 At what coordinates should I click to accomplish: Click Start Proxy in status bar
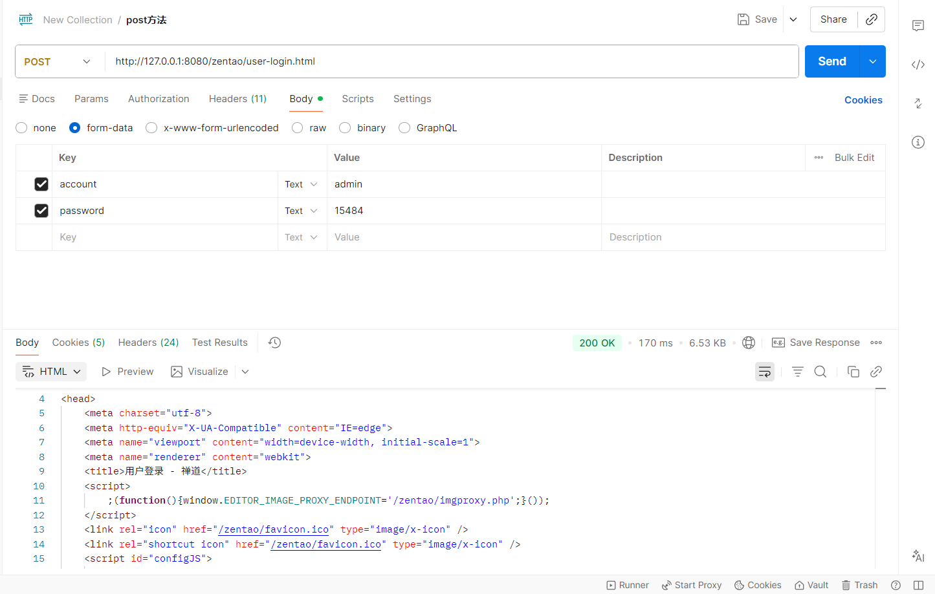click(691, 585)
